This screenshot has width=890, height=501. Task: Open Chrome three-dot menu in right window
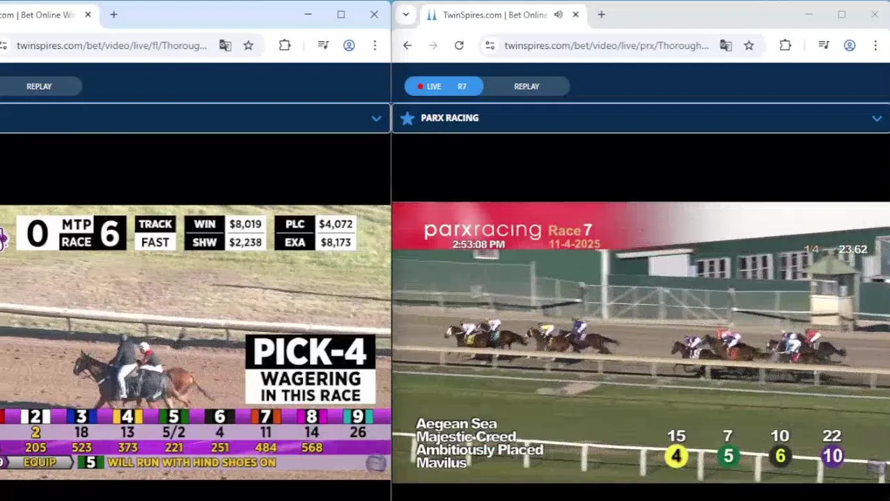point(875,45)
